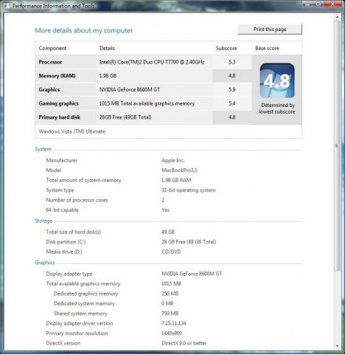
Task: Click the System section heading
Action: (x=43, y=149)
